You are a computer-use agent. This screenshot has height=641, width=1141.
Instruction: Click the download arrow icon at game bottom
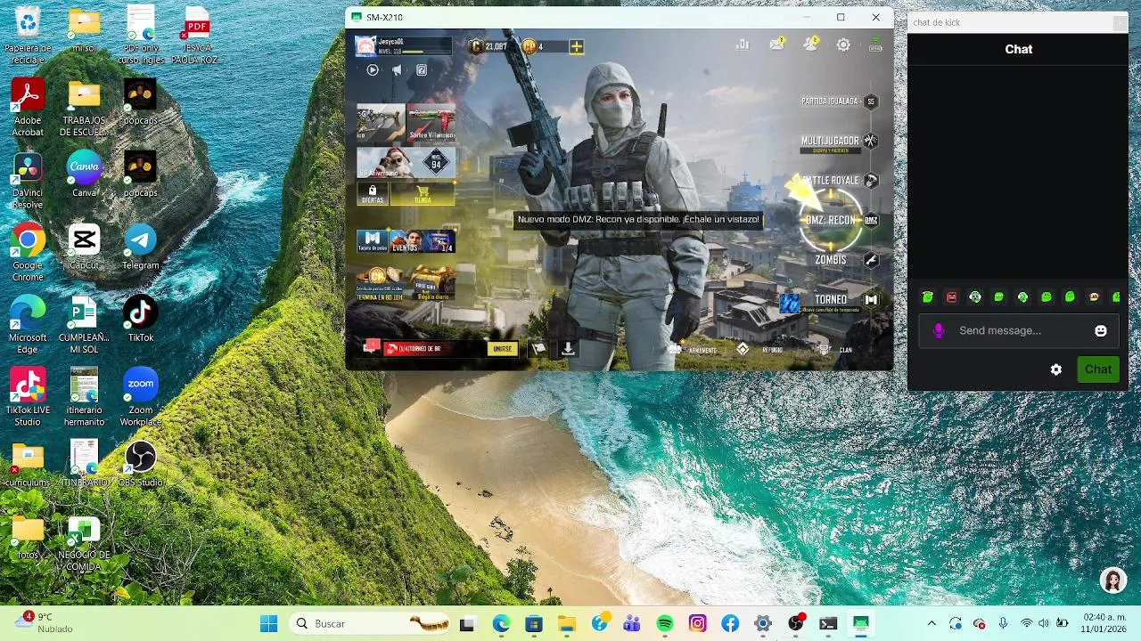coord(568,349)
